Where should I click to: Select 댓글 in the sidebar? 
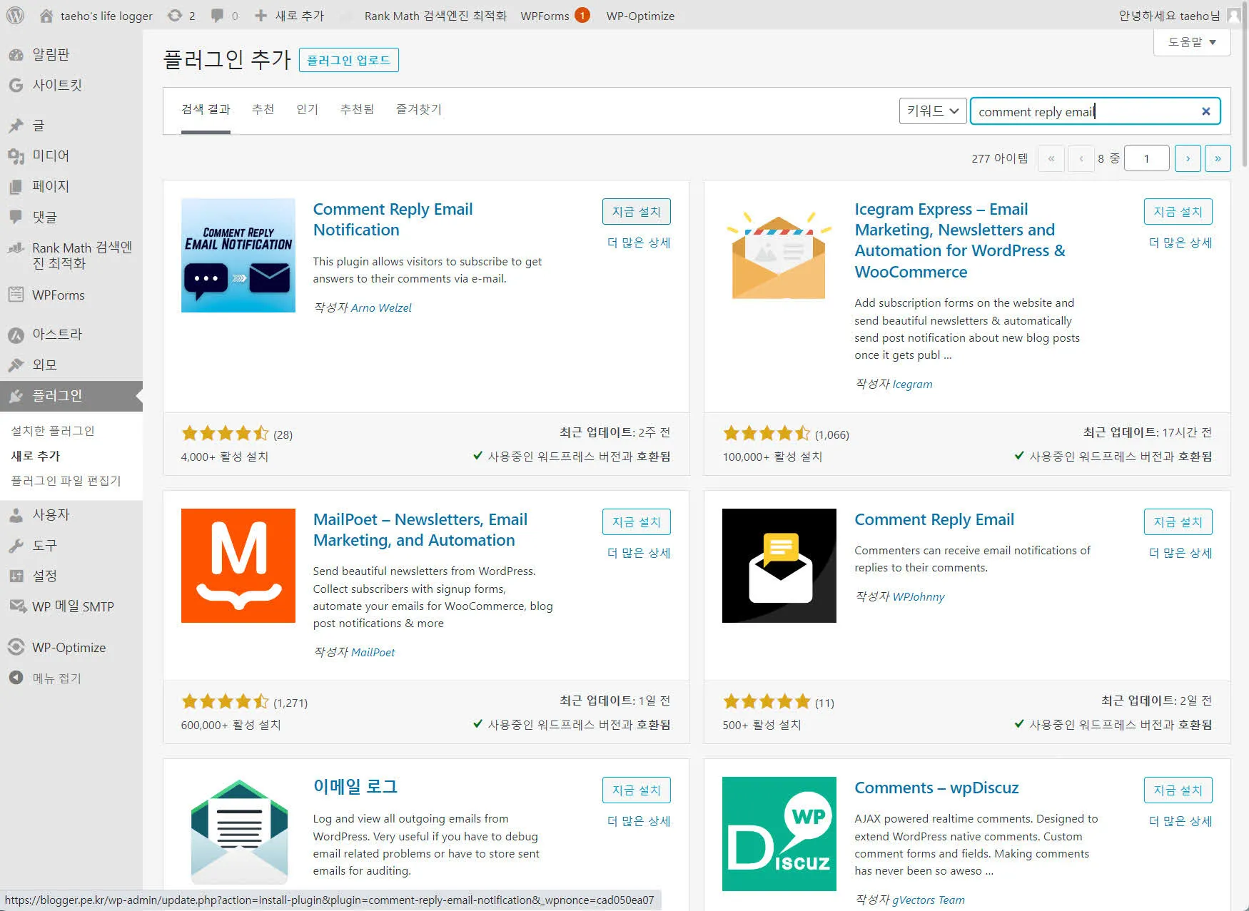(44, 217)
